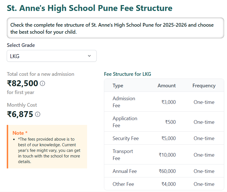Click the orange Note * heading
This screenshot has height=192, width=227.
(20, 133)
